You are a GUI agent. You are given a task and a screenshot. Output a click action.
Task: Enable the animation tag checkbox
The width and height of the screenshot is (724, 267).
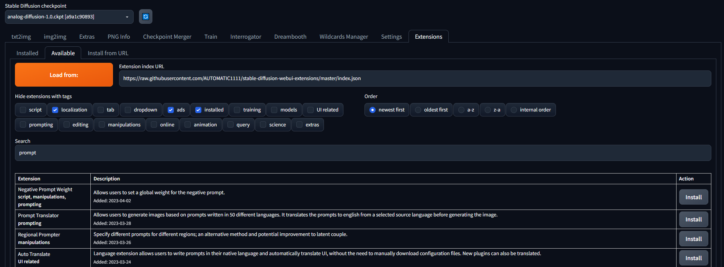(x=188, y=125)
